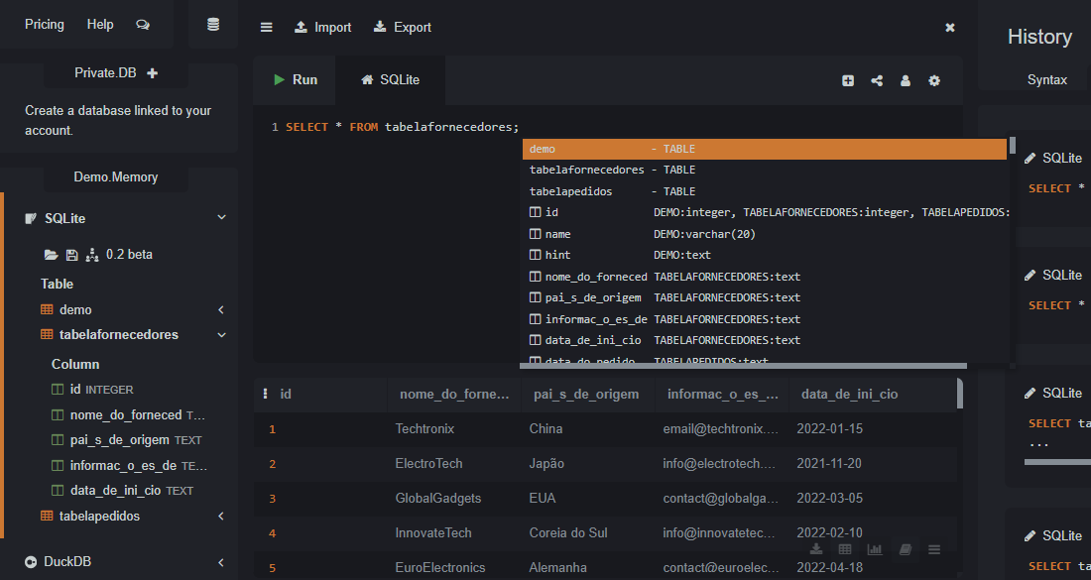Click the save database floppy icon
The image size is (1091, 580).
point(71,255)
